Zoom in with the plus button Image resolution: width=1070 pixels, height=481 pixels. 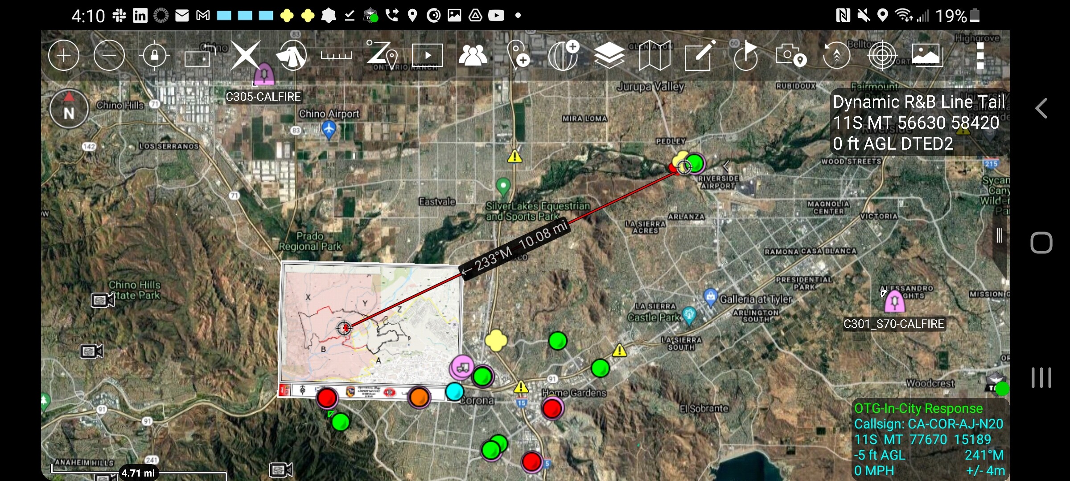pyautogui.click(x=64, y=55)
